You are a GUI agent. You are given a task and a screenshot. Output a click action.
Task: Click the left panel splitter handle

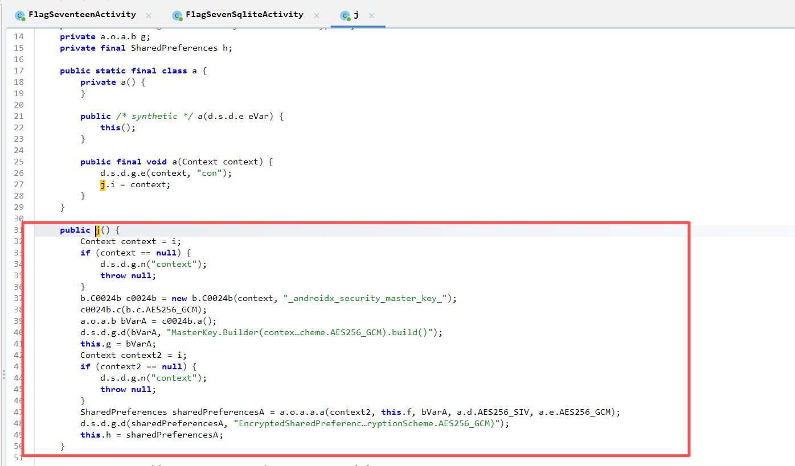click(3, 374)
